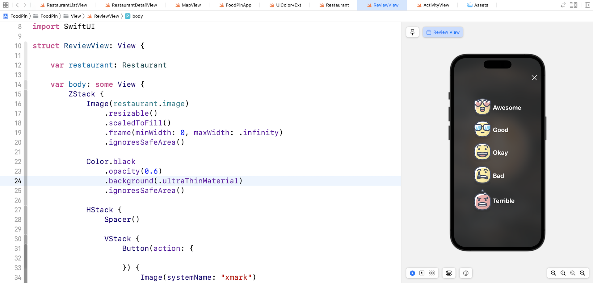Open canvas device settings toggles
Image resolution: width=593 pixels, height=283 pixels.
tap(449, 273)
